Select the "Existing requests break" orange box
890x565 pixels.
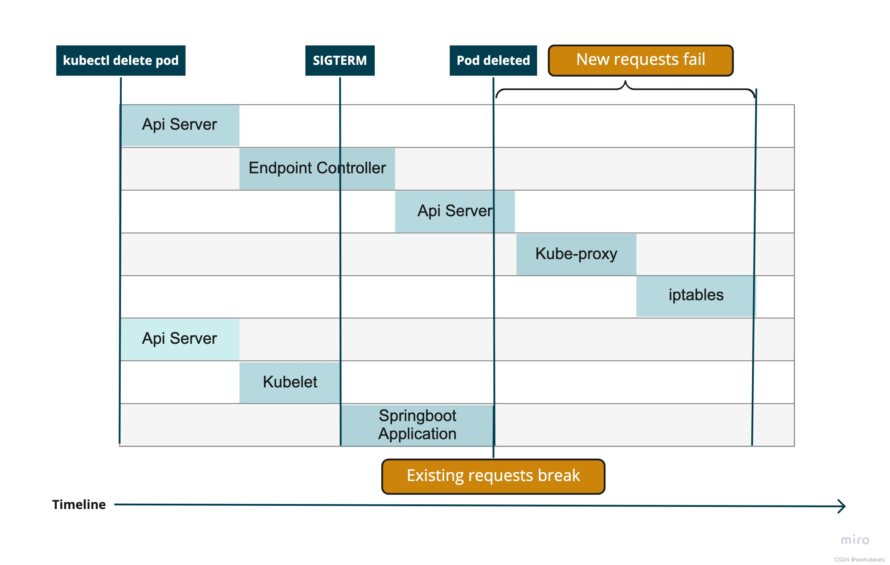(493, 476)
